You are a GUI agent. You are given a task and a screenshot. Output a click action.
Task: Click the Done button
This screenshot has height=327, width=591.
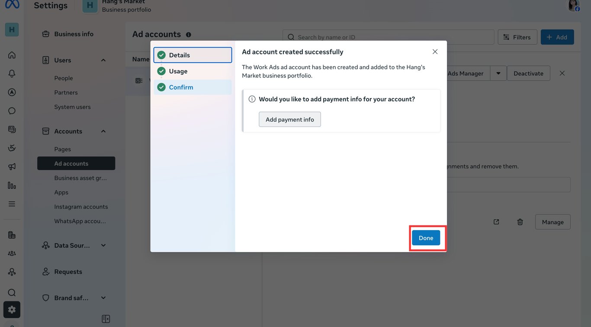[x=426, y=238]
